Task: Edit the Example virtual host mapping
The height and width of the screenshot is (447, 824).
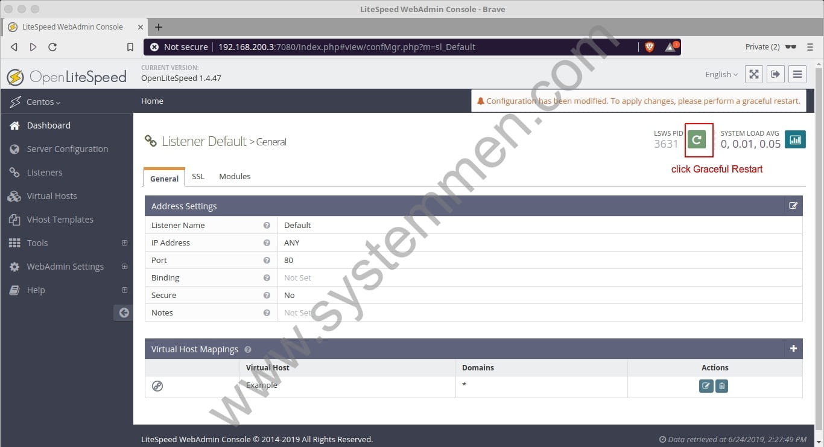Action: (x=706, y=386)
